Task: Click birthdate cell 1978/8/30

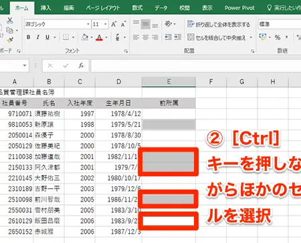Action: click(118, 136)
